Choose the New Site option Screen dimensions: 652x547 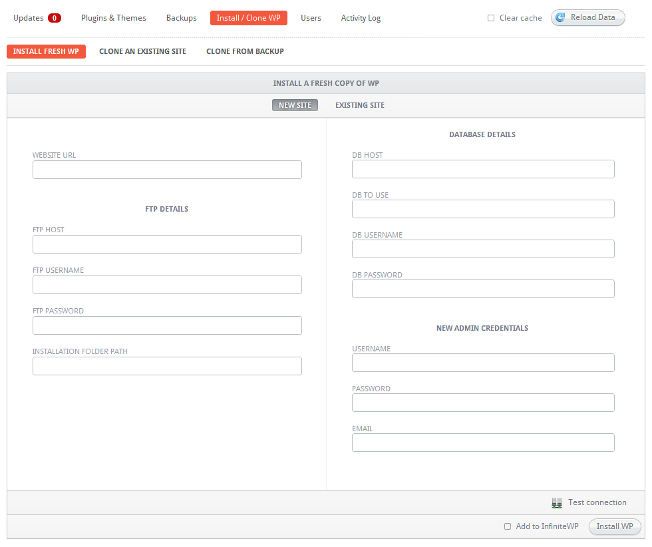(x=295, y=105)
